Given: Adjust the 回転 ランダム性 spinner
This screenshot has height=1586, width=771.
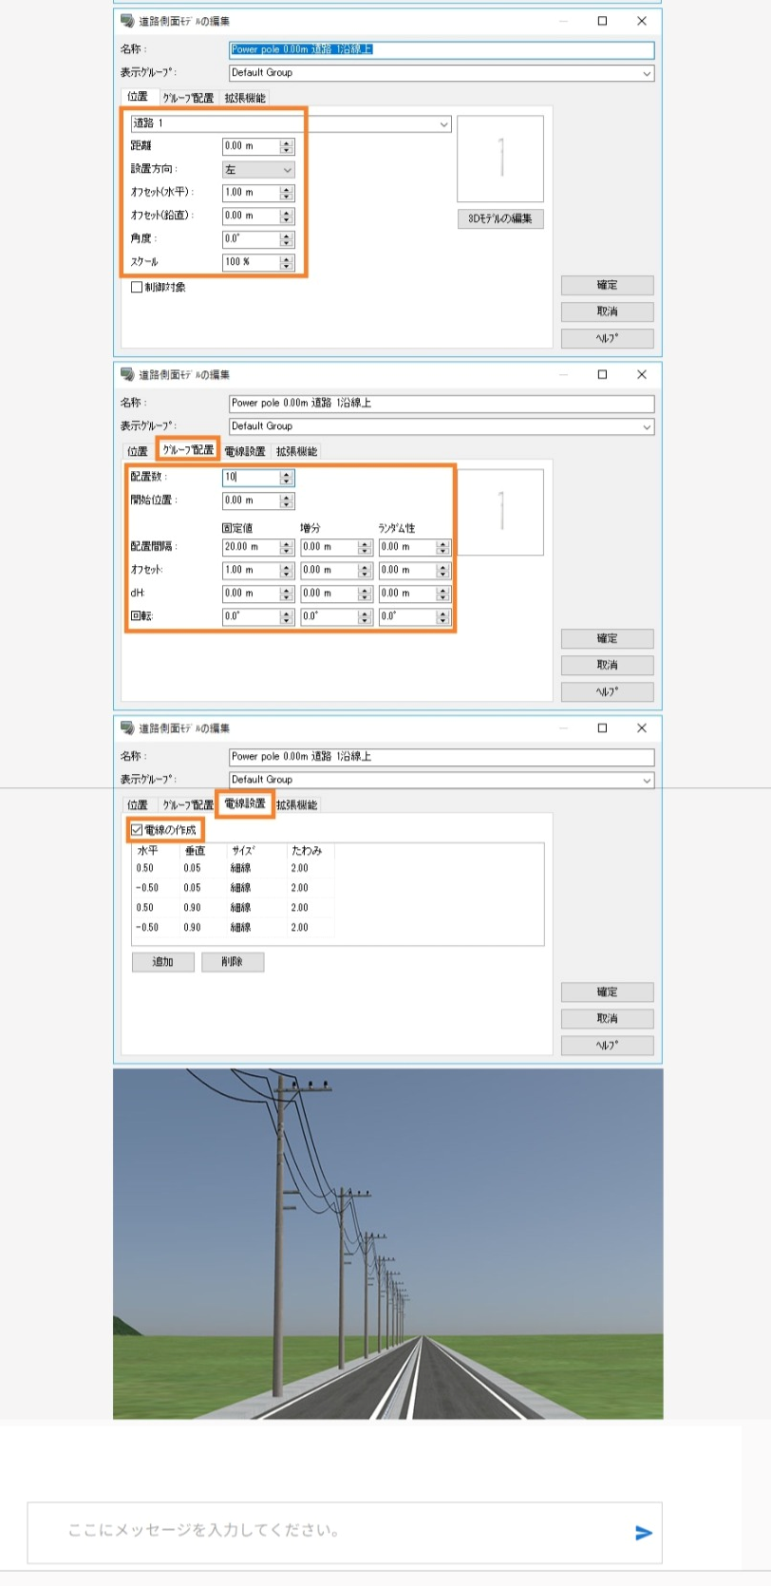Looking at the screenshot, I should pyautogui.click(x=442, y=617).
